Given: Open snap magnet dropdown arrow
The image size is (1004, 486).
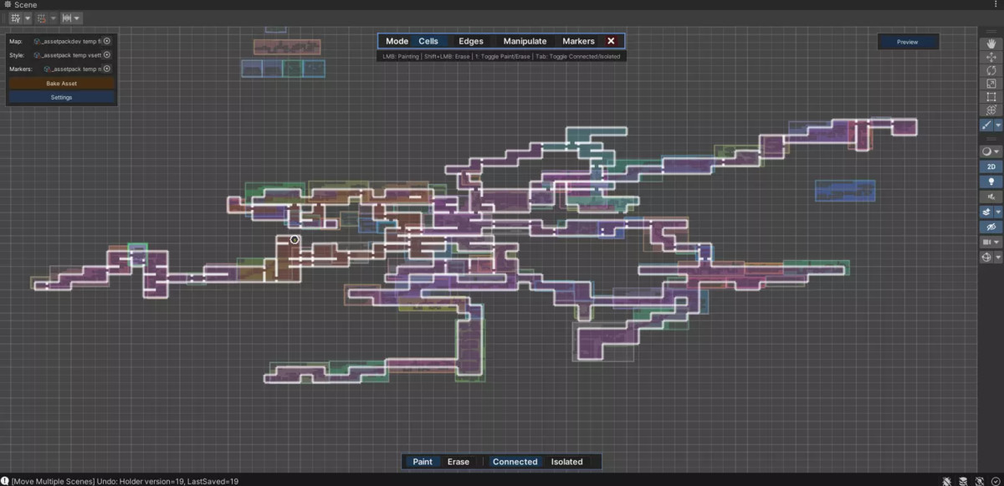Looking at the screenshot, I should click(x=53, y=18).
